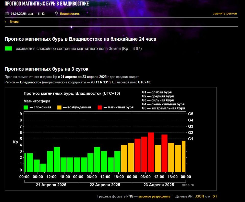Viewport: 245px width, 202px height.
Task: Click the xras.ru watermark on the chart
Action: 188,185
